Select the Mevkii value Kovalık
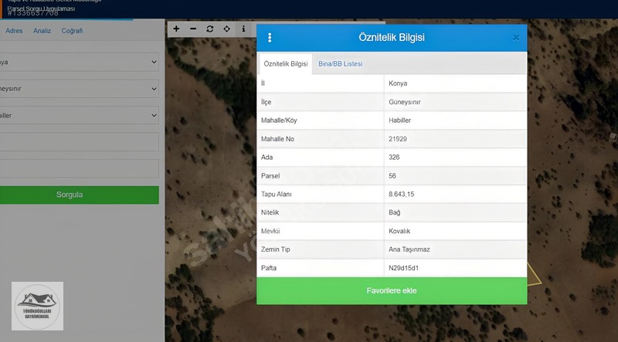The width and height of the screenshot is (618, 342). tap(456, 231)
